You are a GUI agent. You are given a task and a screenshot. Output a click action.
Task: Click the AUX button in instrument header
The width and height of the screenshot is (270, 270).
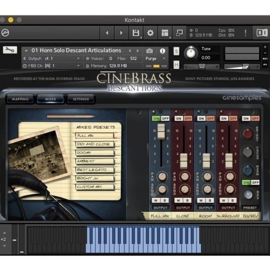click(265, 58)
